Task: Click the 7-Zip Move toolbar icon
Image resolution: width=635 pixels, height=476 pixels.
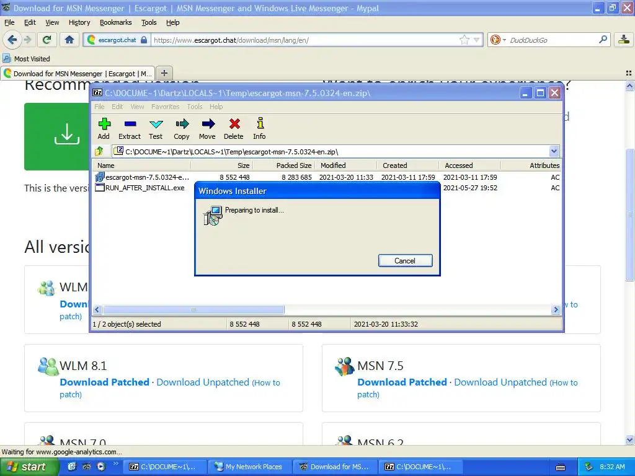Action: [208, 124]
